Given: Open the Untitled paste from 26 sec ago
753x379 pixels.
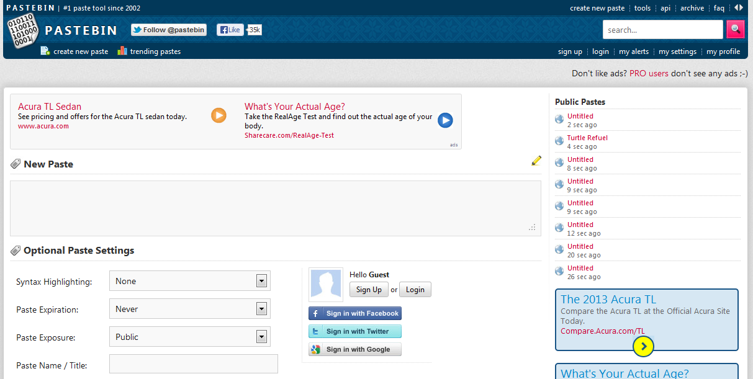Looking at the screenshot, I should coord(580,268).
